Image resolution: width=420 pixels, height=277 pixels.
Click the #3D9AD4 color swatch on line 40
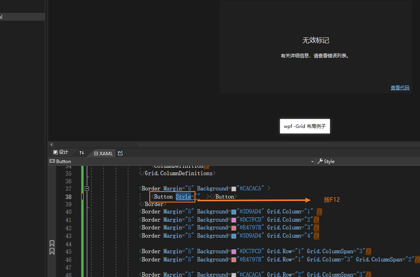234,212
